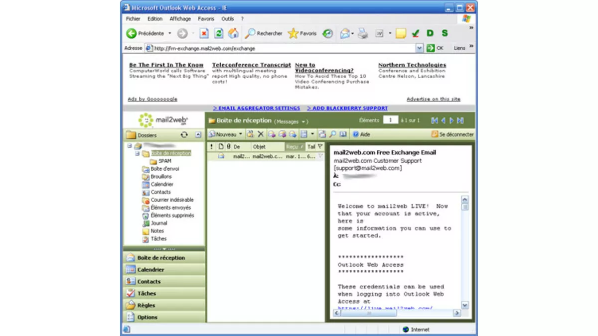
Task: Click the Aide help icon
Action: 356,133
